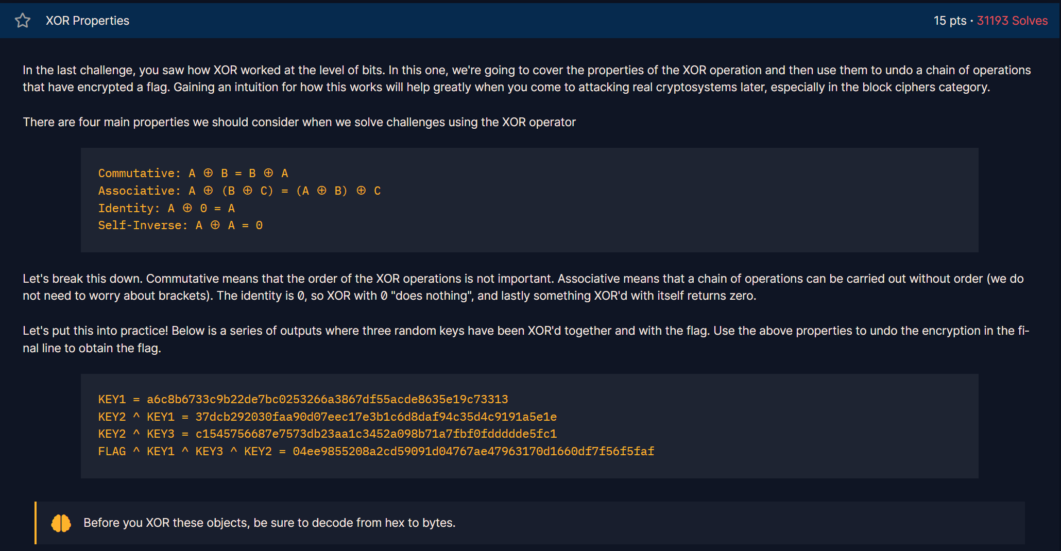Click the Commutative property line
This screenshot has width=1061, height=551.
pos(193,173)
